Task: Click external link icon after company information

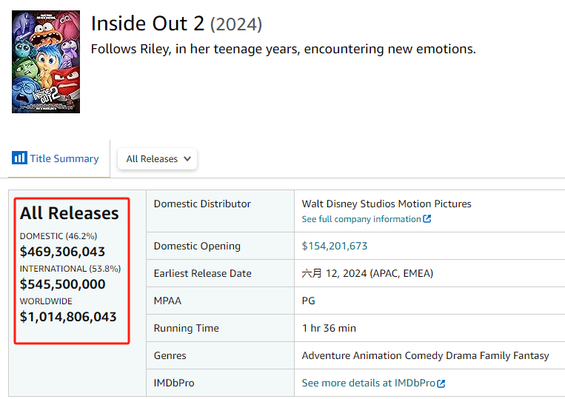Action: (427, 219)
